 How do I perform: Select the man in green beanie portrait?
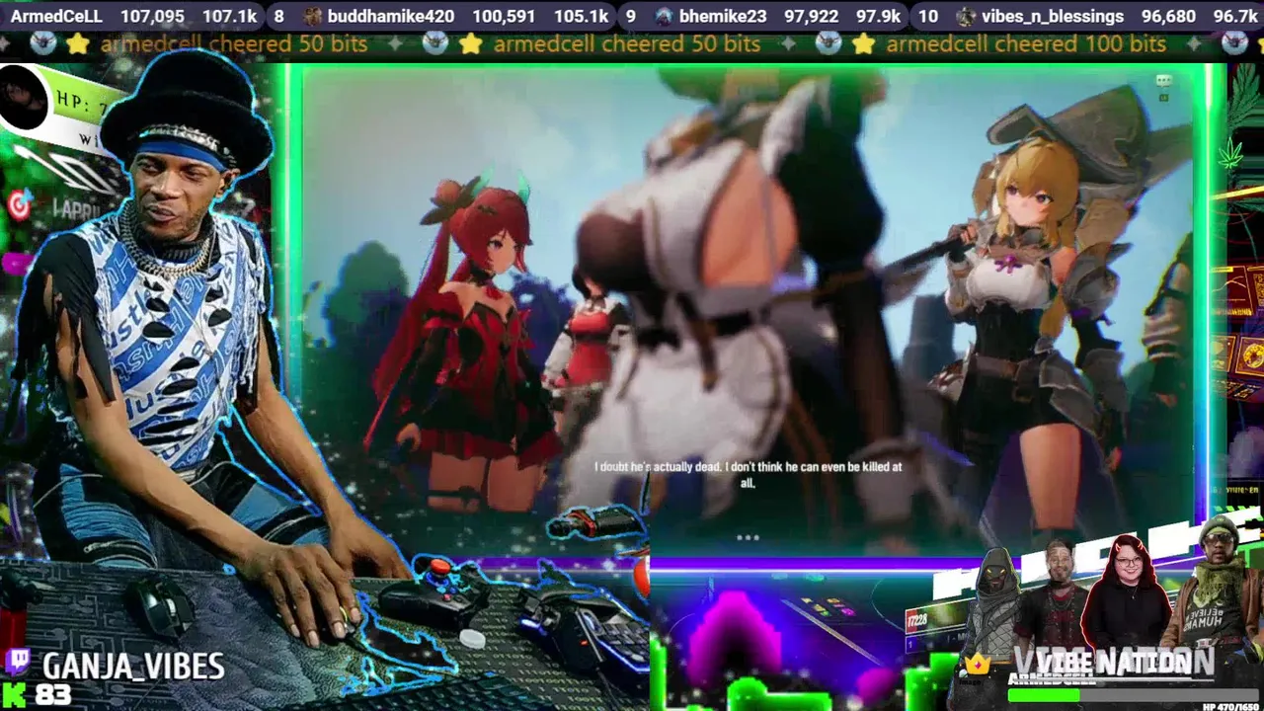click(x=1218, y=583)
